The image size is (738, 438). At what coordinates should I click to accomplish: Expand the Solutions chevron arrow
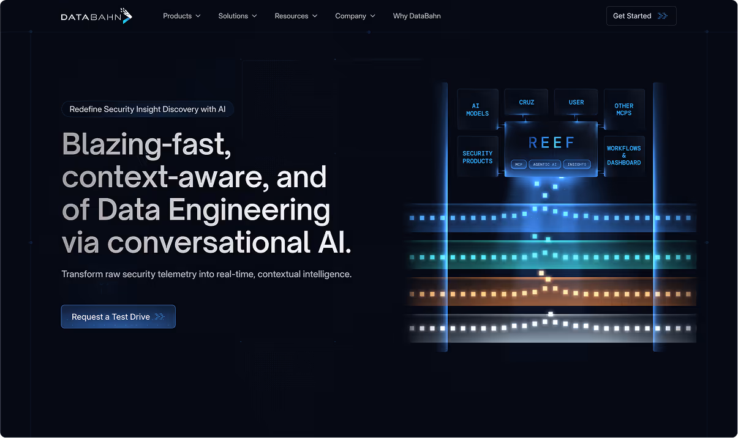(x=254, y=16)
